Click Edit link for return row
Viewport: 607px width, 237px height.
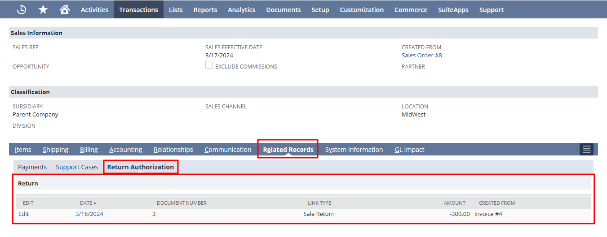(24, 214)
